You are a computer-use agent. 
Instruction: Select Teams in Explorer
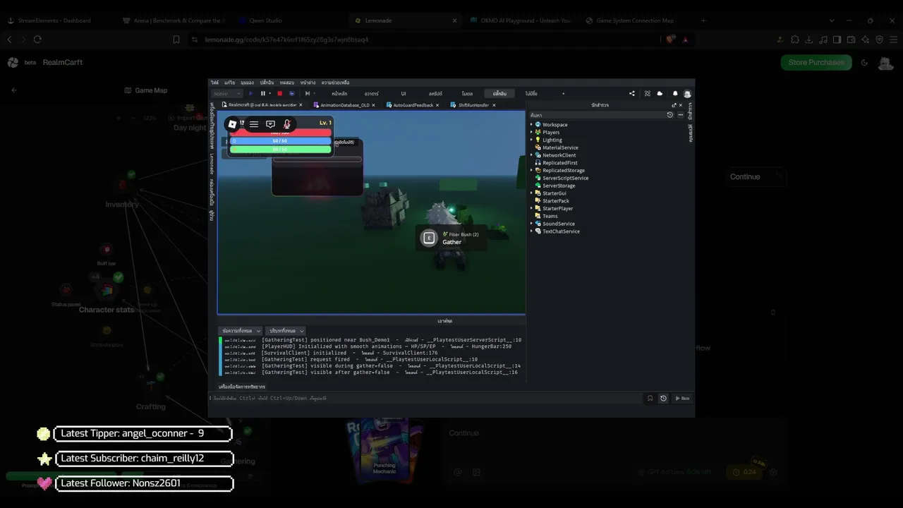[x=550, y=216]
